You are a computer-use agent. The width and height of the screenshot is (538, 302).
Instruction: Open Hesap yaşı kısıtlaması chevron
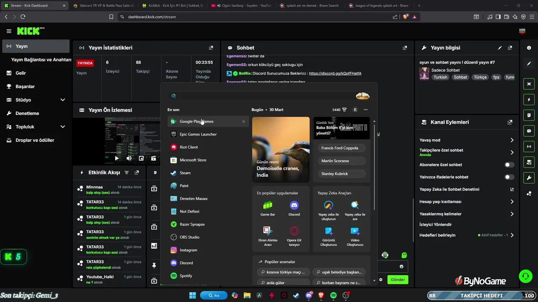[x=512, y=202]
